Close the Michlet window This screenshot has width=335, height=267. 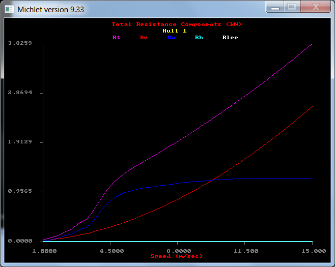(314, 7)
